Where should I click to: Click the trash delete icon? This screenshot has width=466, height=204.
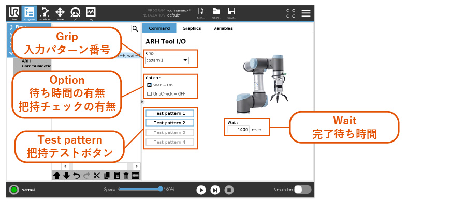click(126, 176)
